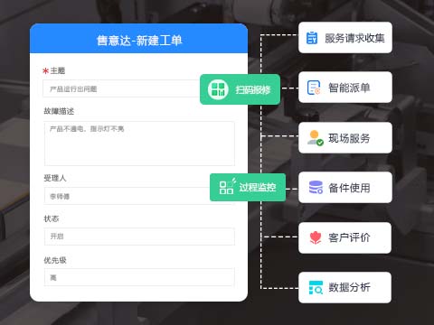Click the 数据分析 search chart icon
Screen dimensions: 434x325
pyautogui.click(x=316, y=287)
